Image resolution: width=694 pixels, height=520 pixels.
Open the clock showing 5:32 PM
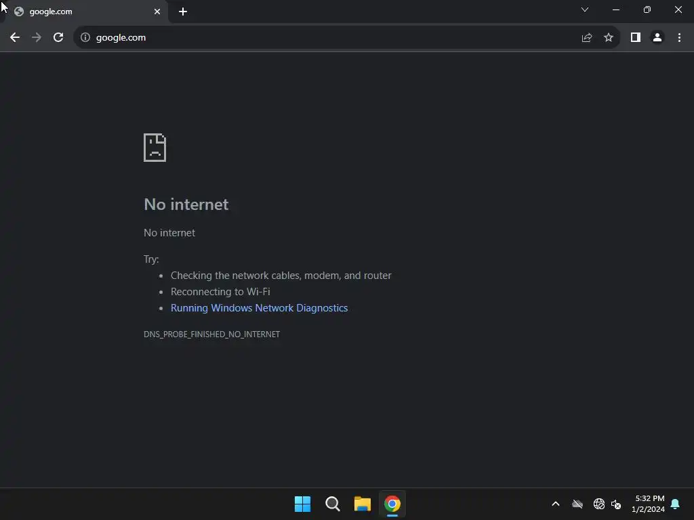click(x=649, y=504)
